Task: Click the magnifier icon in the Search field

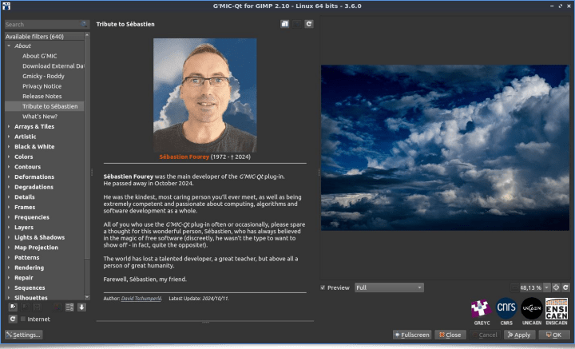Action: (85, 24)
